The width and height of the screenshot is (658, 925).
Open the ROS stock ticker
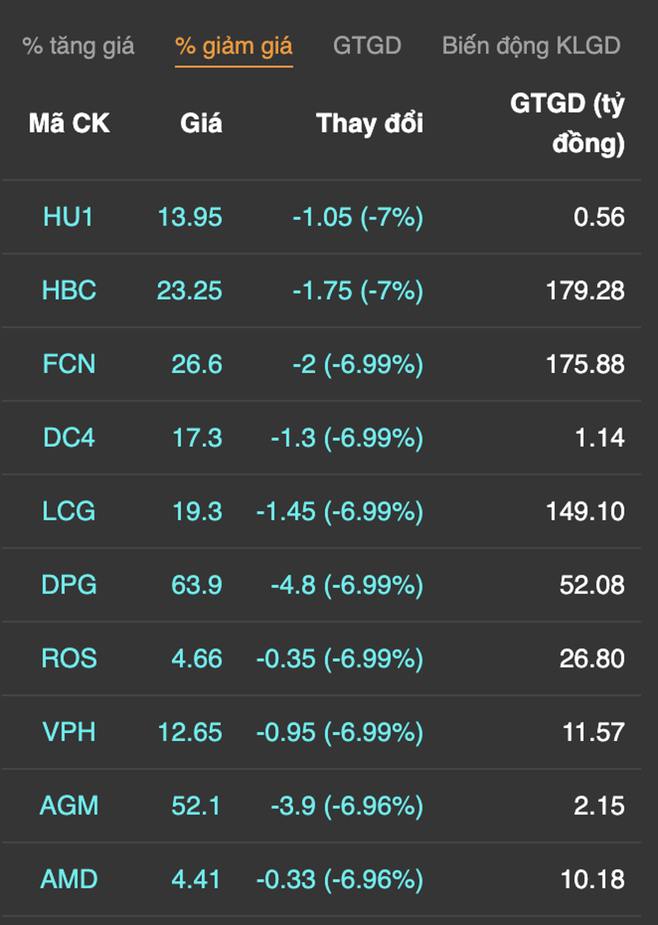pyautogui.click(x=69, y=658)
